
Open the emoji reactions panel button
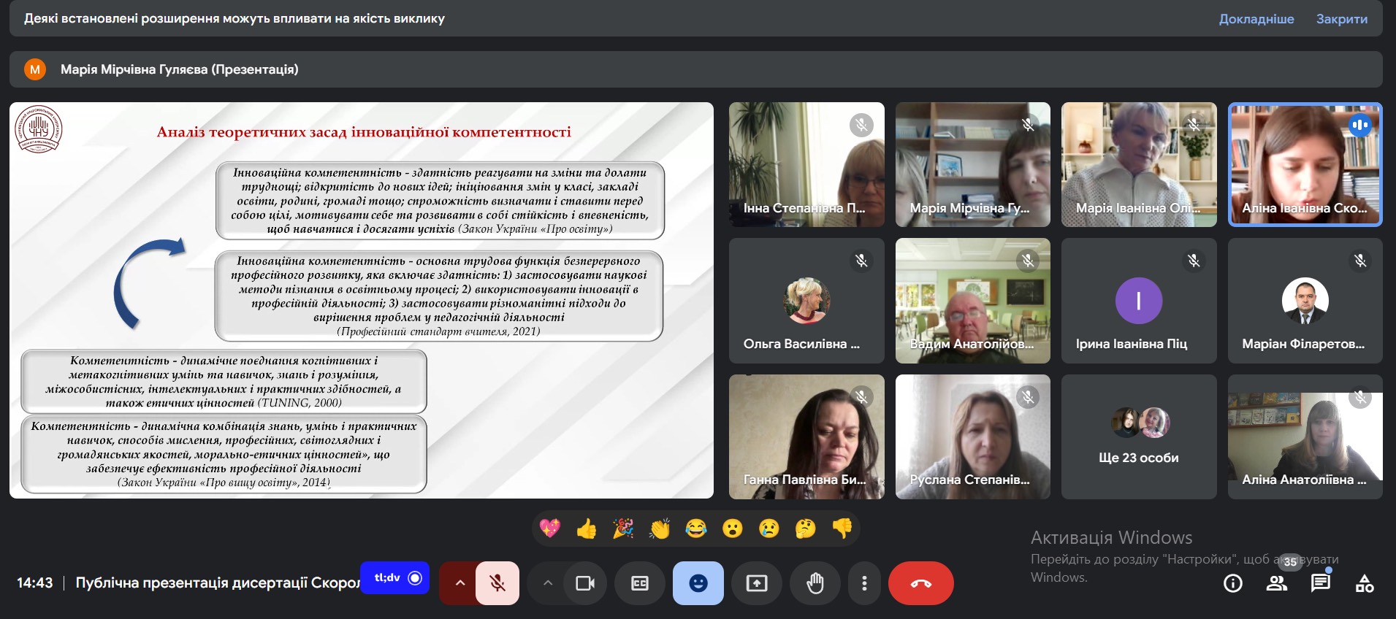(x=698, y=583)
